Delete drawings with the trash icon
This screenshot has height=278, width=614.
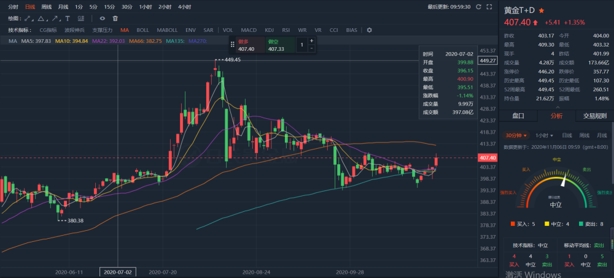pos(115,18)
